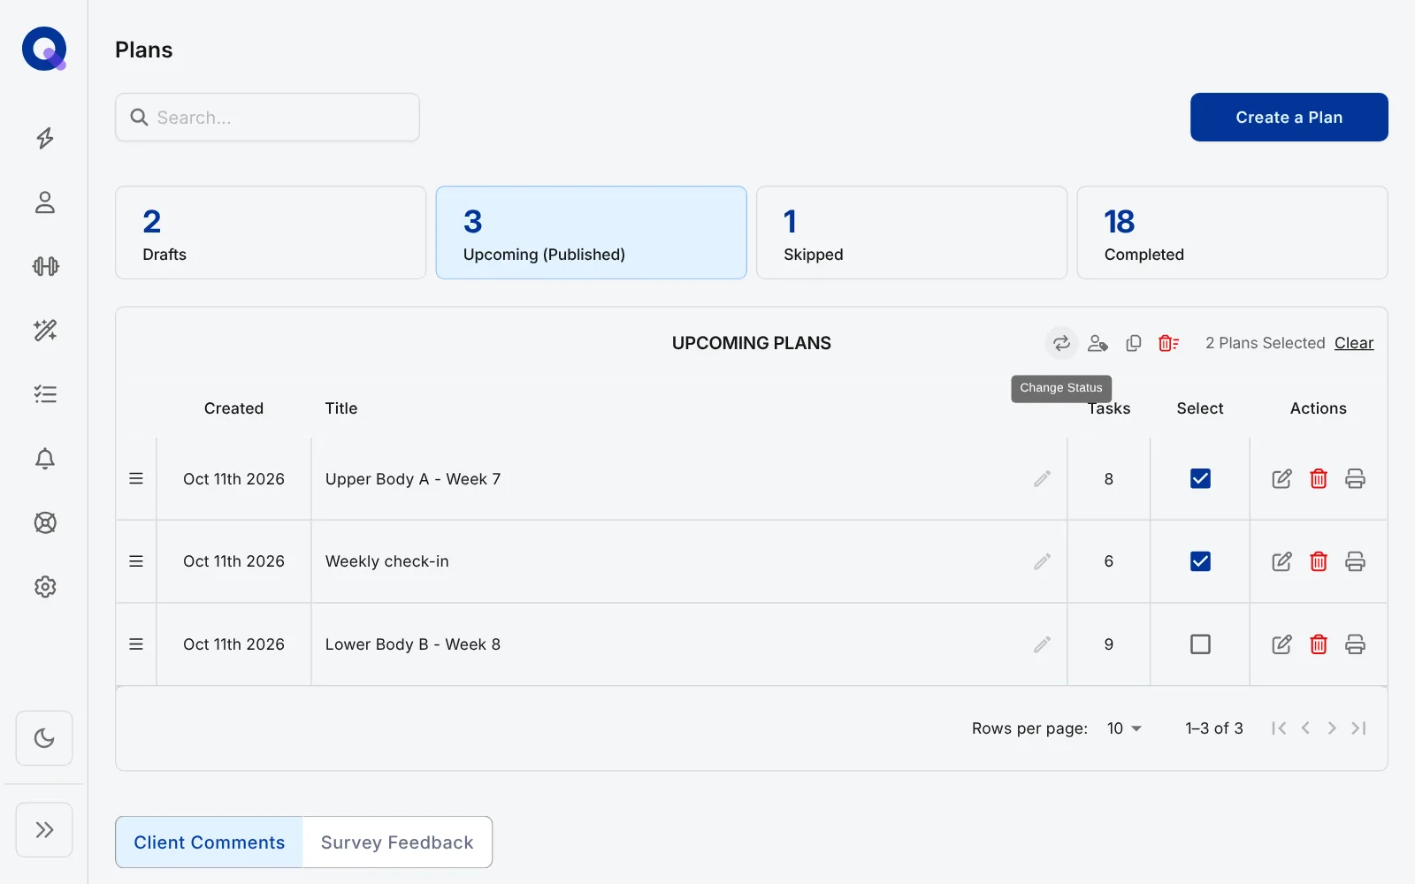The image size is (1415, 884).
Task: Delete the Weekly check-in plan
Action: (1319, 561)
